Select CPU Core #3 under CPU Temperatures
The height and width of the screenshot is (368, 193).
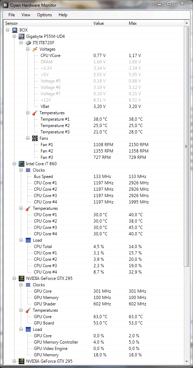click(94, 228)
